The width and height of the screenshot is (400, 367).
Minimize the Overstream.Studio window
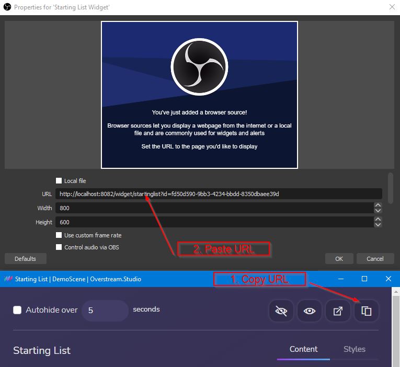click(341, 279)
